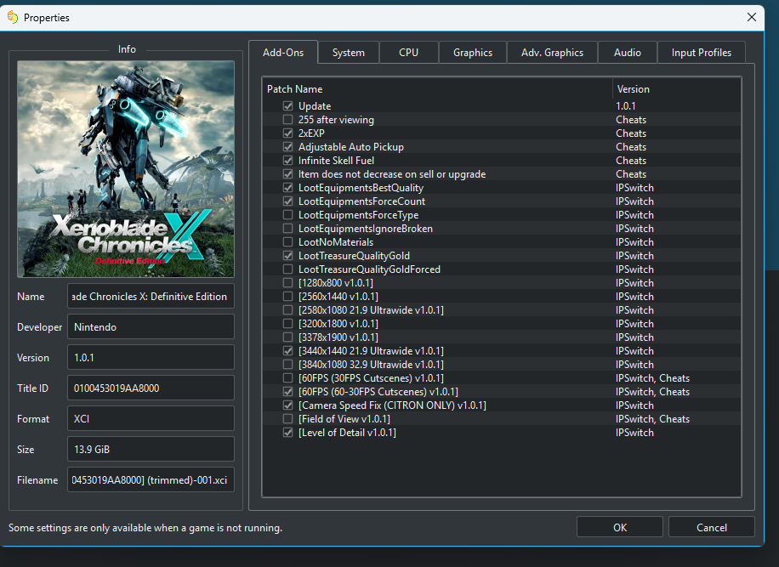
Task: Click the Cancel button
Action: pyautogui.click(x=712, y=527)
